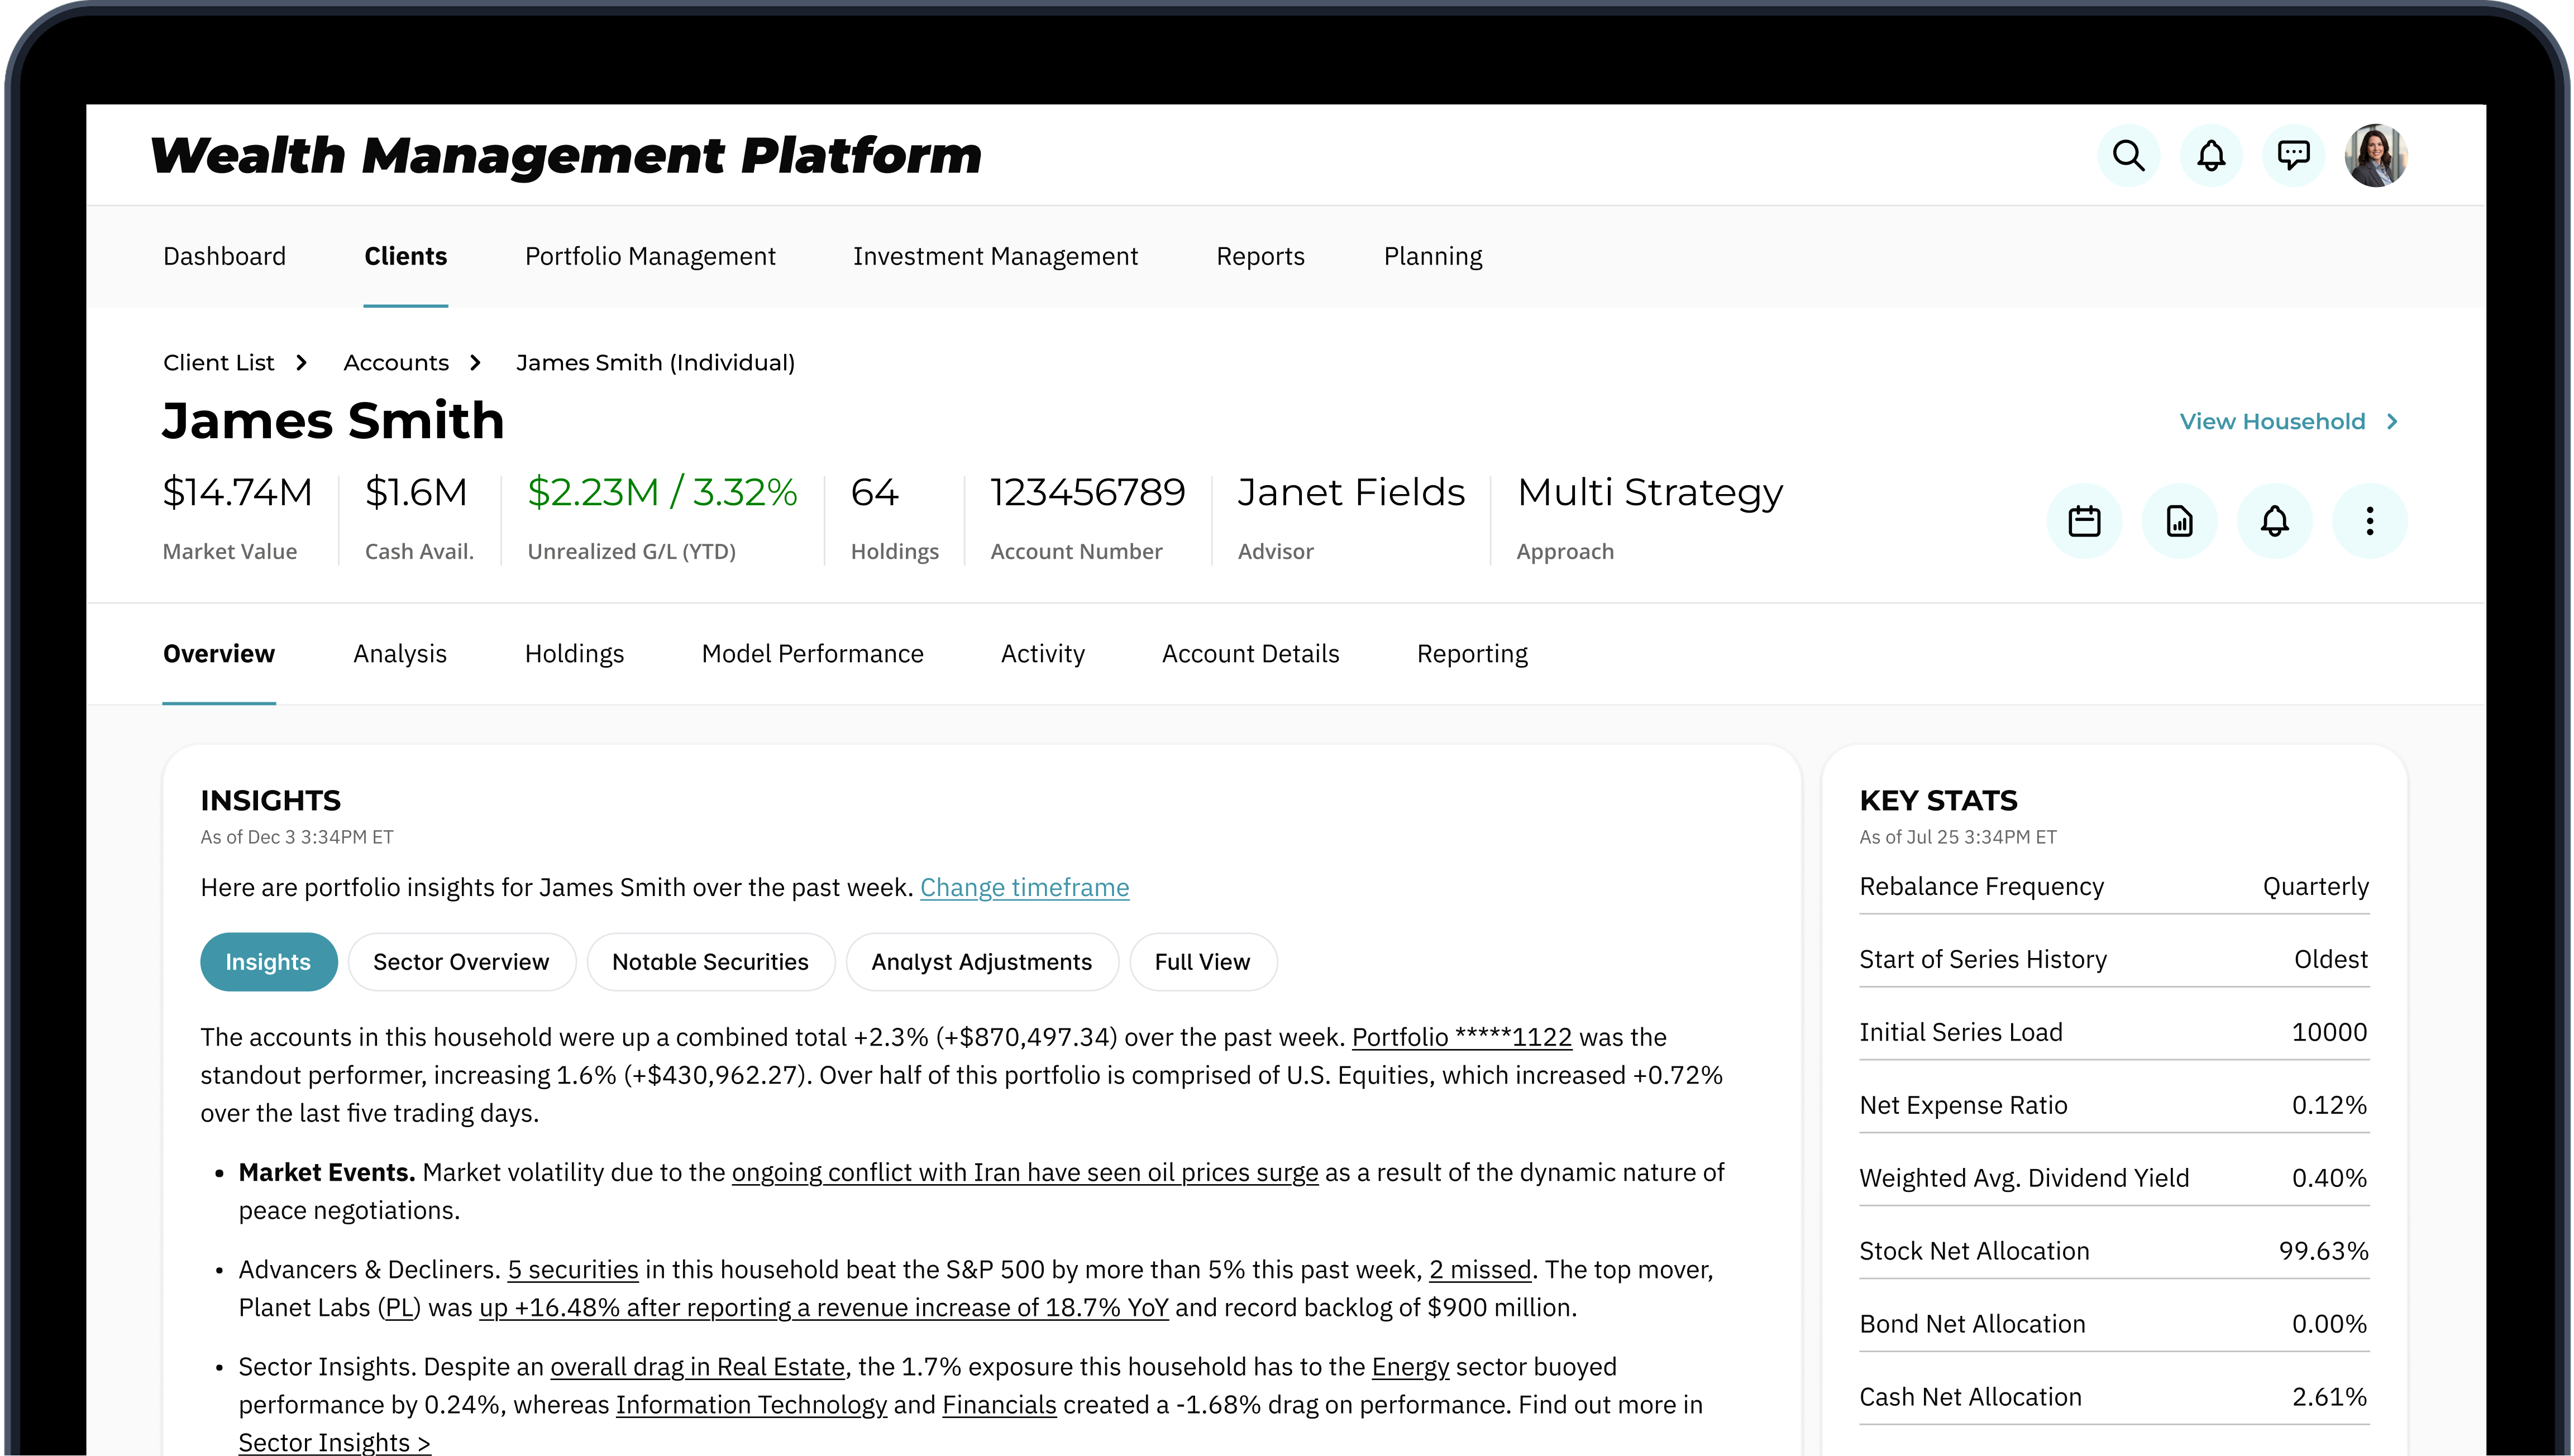
Task: Click the PL ticker link
Action: (400, 1307)
